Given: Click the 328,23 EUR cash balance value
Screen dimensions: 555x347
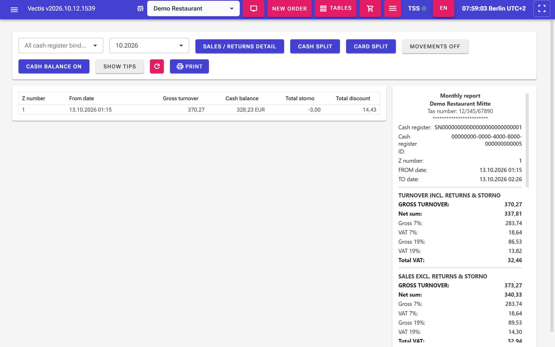Looking at the screenshot, I should click(251, 110).
